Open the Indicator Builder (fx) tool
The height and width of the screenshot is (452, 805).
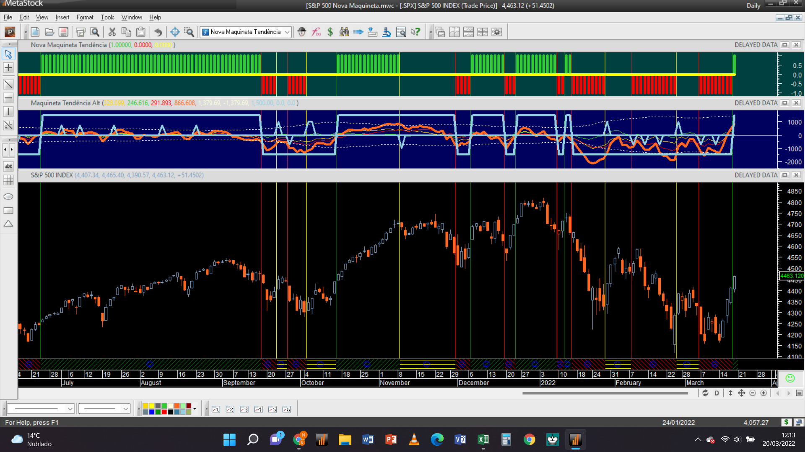pyautogui.click(x=316, y=32)
